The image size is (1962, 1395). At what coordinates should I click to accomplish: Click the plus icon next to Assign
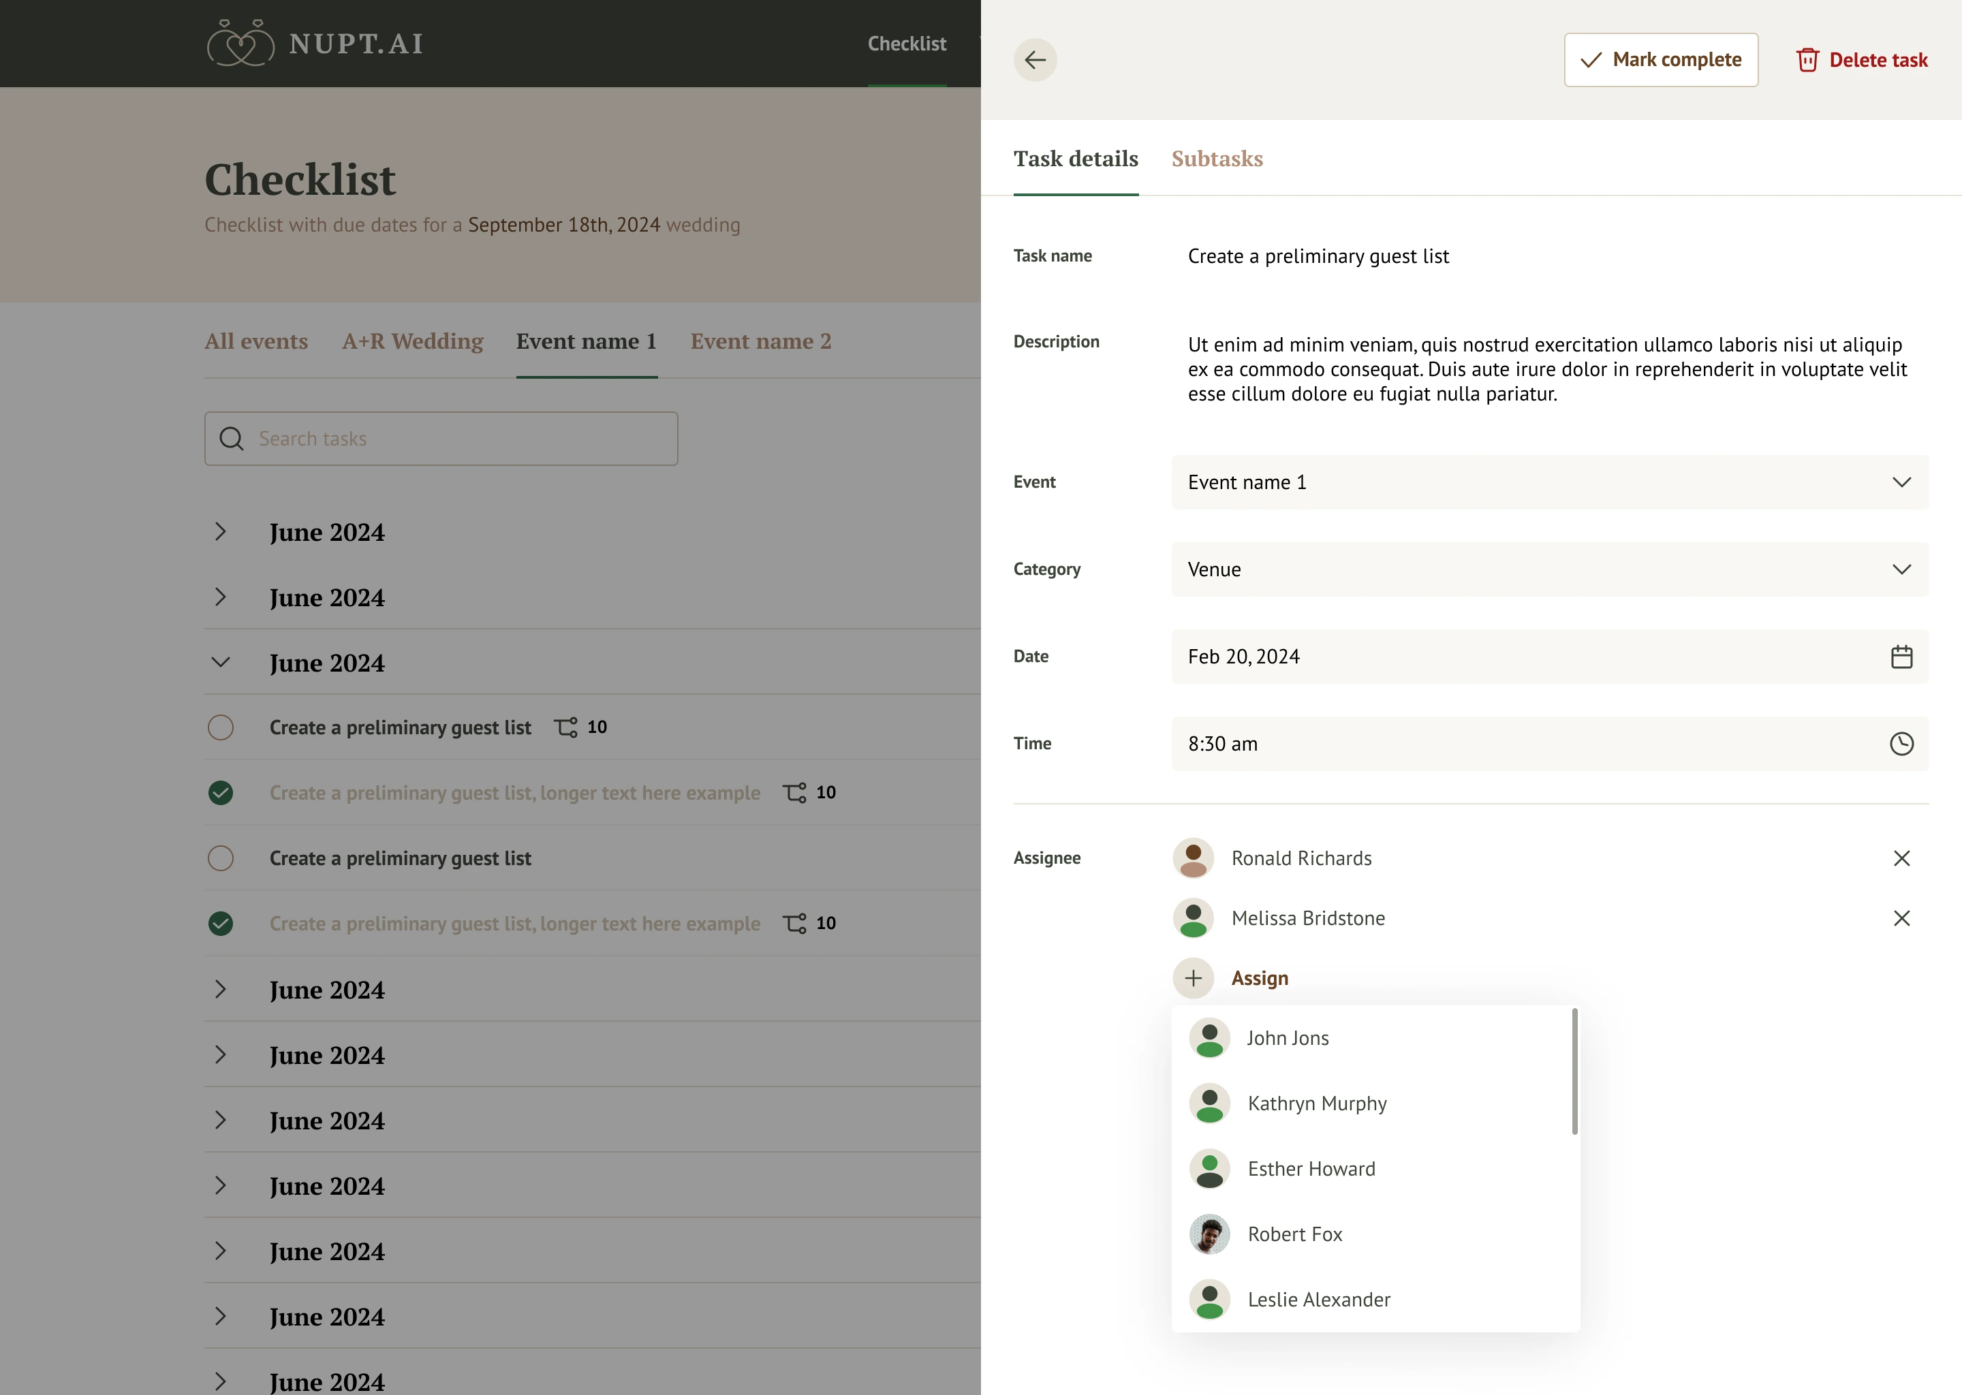click(1193, 978)
